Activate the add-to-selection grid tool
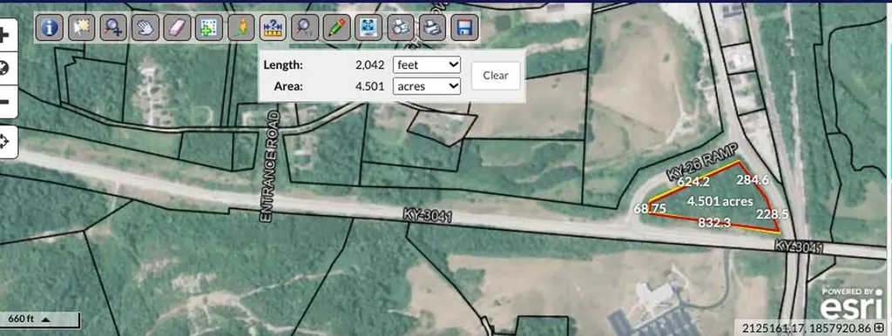The image size is (892, 336). tap(209, 27)
